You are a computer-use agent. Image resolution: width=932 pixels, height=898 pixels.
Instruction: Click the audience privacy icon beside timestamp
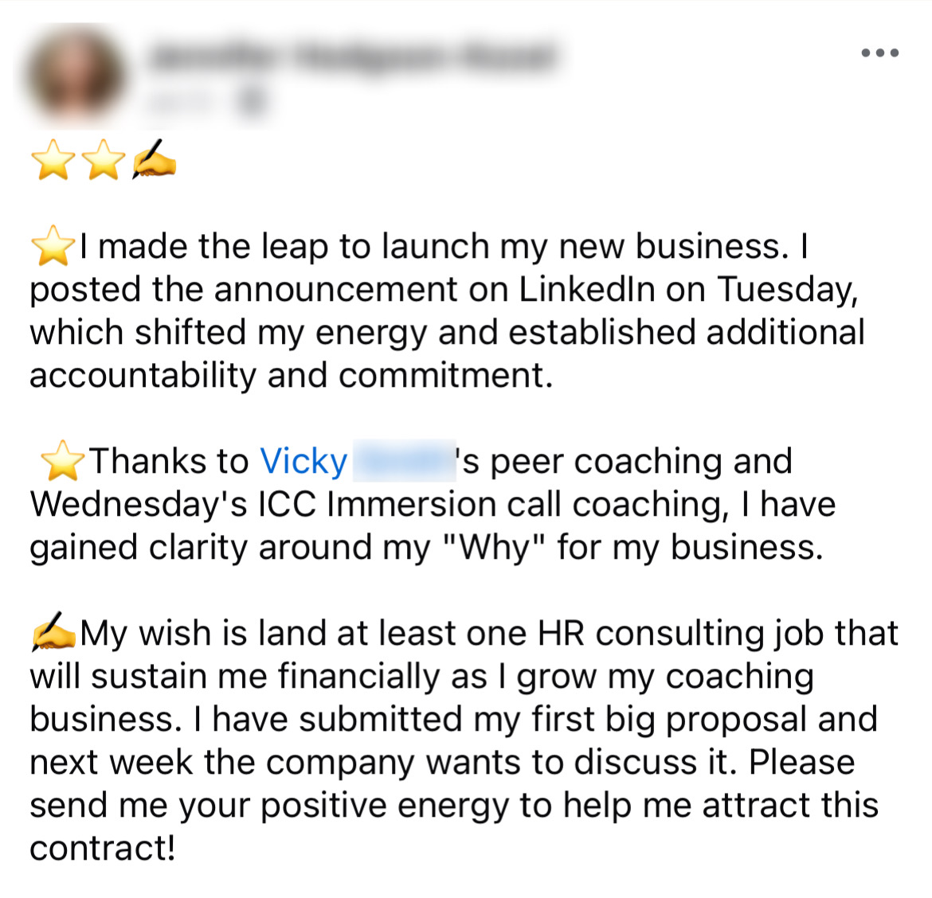[x=253, y=101]
